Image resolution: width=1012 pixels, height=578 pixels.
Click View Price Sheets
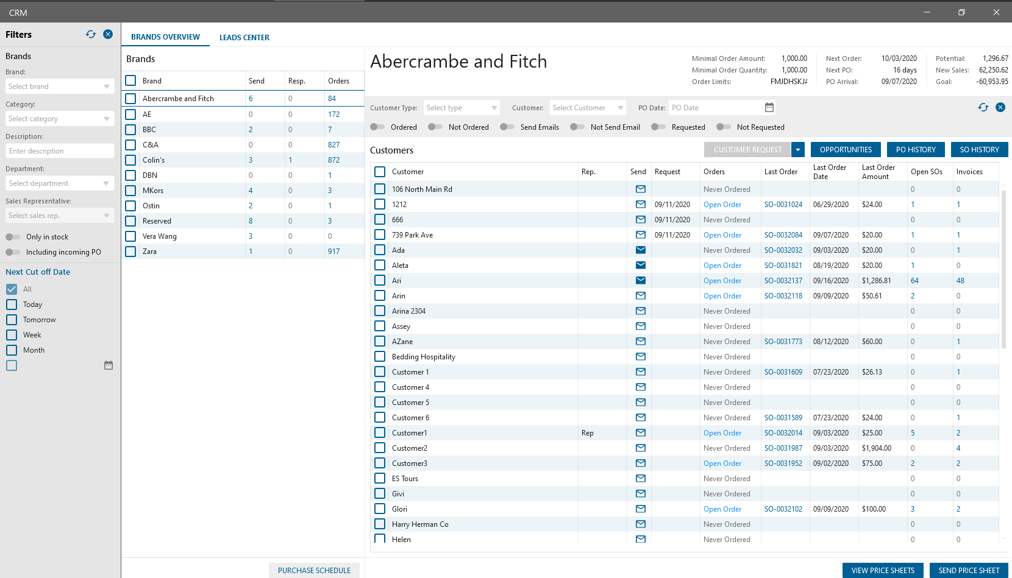coord(883,571)
